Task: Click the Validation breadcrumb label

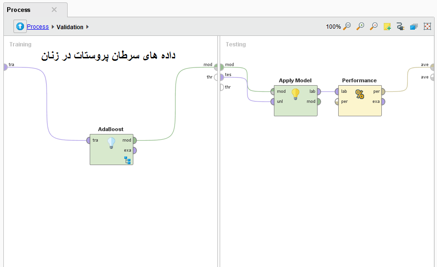Action: tap(70, 27)
